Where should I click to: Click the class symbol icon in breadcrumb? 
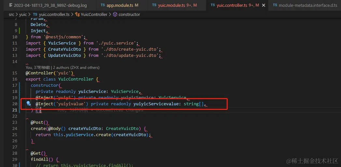click(77, 15)
